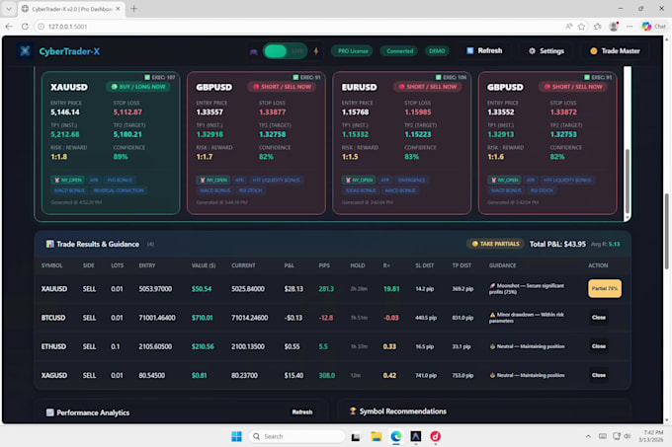Image resolution: width=672 pixels, height=447 pixels.
Task: Click XAGUSD pips value 308.0
Action: click(x=326, y=376)
